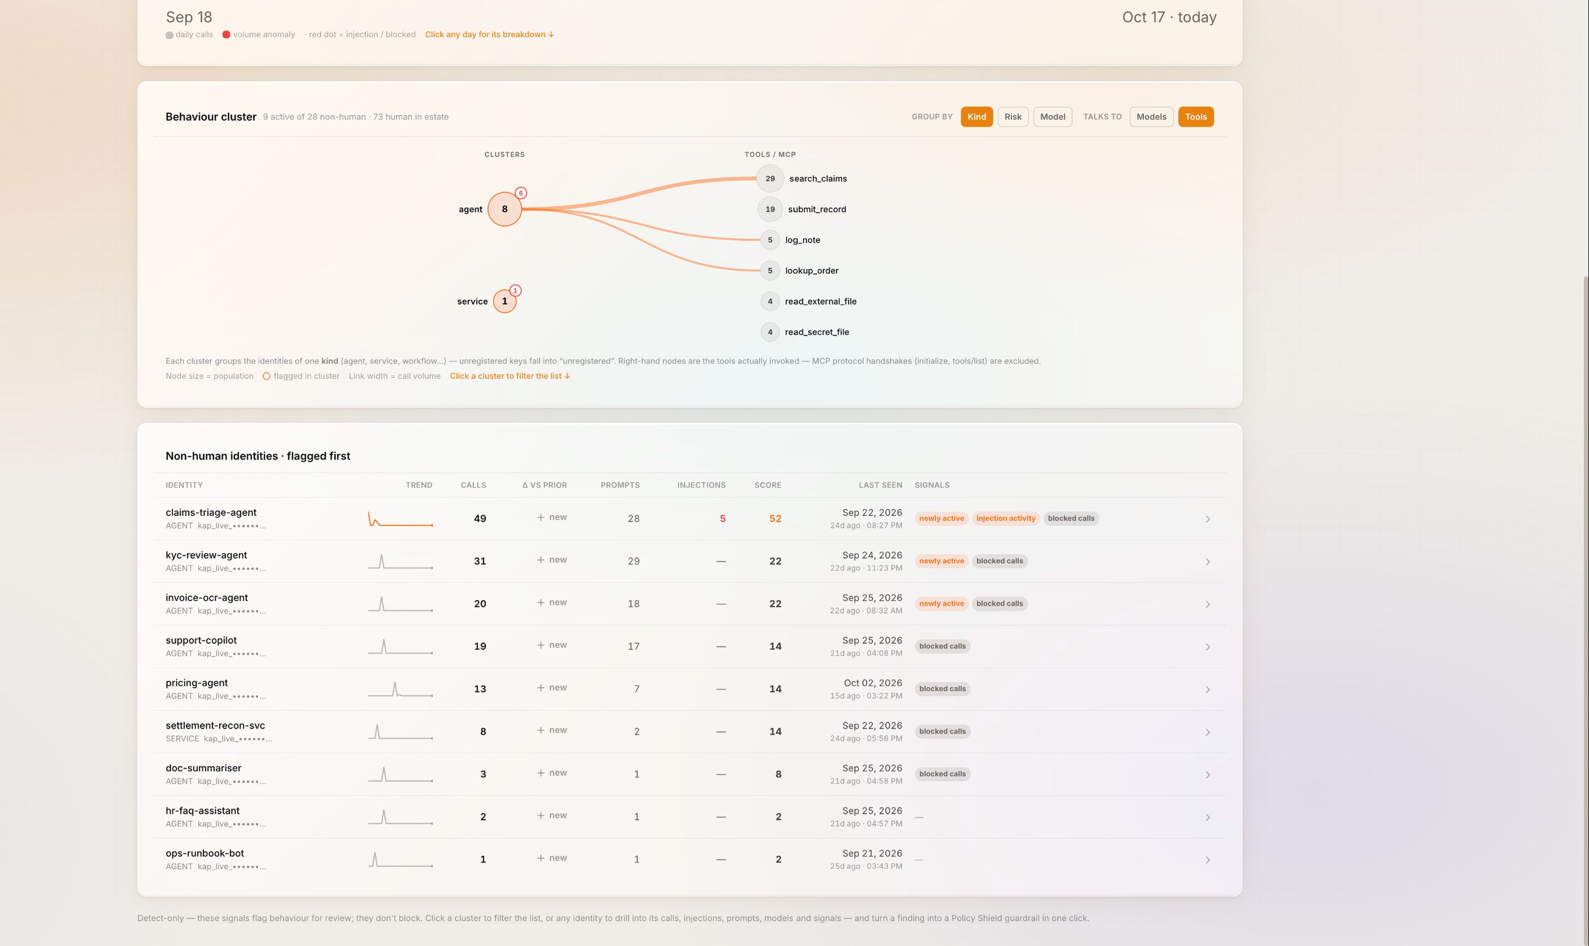Expand the settlement-recon-svc row chevron
Screen dimensions: 1589x946
[x=1207, y=732]
